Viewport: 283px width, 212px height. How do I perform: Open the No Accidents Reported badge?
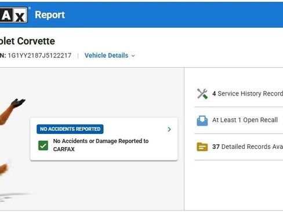coord(70,129)
